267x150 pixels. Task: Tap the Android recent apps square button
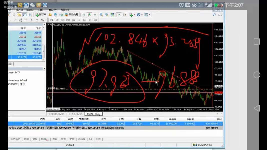coord(257,42)
